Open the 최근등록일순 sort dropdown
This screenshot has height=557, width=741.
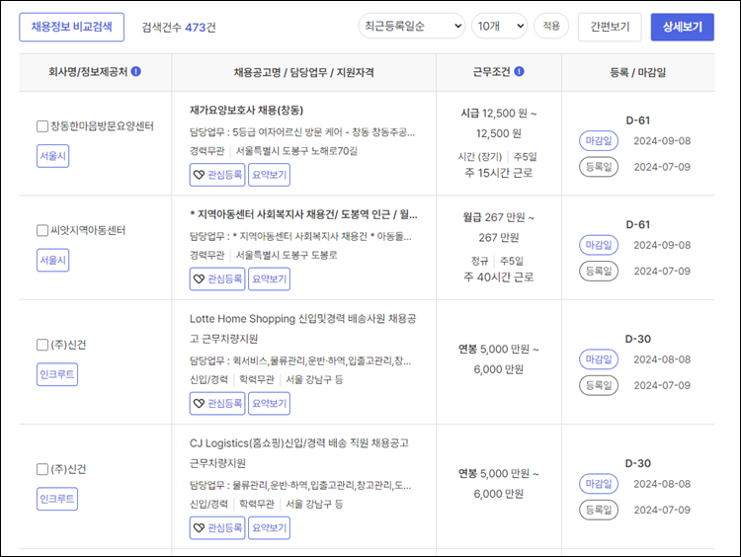coord(412,26)
